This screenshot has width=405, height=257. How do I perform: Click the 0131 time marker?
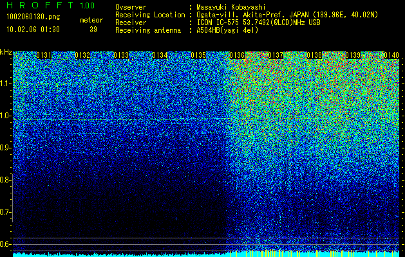pyautogui.click(x=44, y=55)
